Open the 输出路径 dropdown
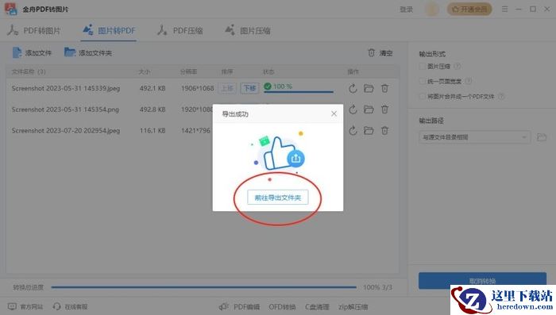556x315 pixels. click(x=474, y=137)
